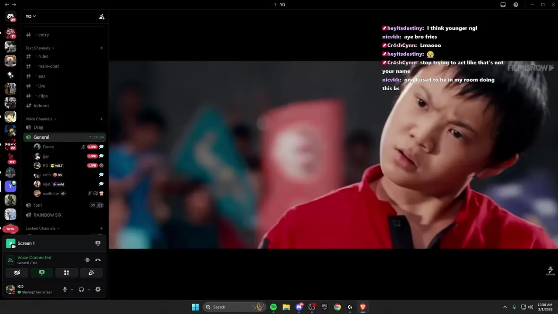
Task: Open Discord help question mark icon
Action: point(516,4)
